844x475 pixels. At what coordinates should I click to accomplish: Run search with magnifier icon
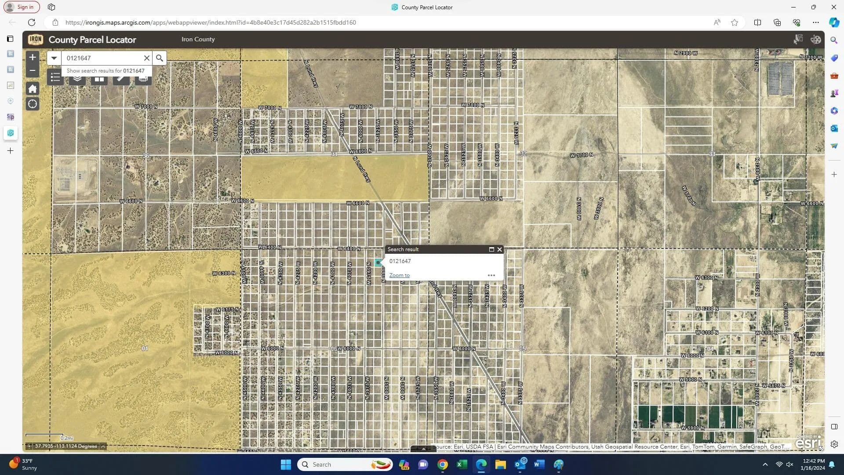coord(160,58)
